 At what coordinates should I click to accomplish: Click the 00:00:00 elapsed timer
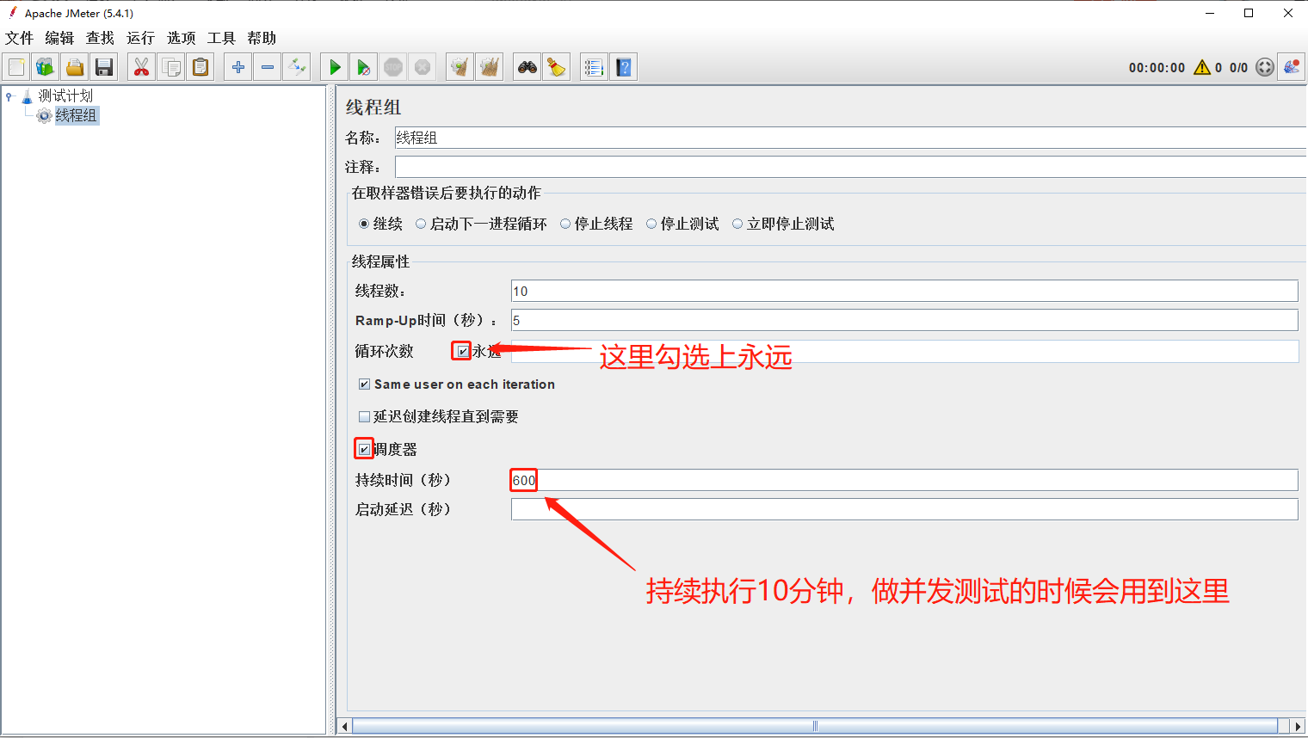coord(1157,68)
